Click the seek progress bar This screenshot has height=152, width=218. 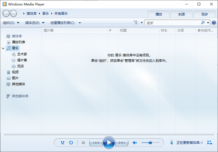click(x=109, y=135)
